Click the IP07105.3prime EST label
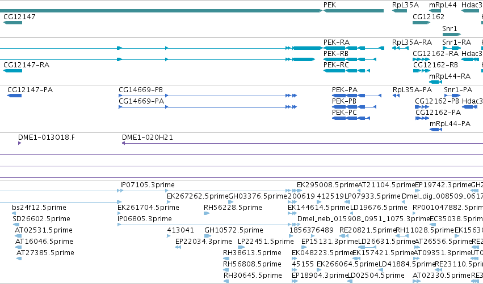The width and height of the screenshot is (483, 284). [x=148, y=185]
